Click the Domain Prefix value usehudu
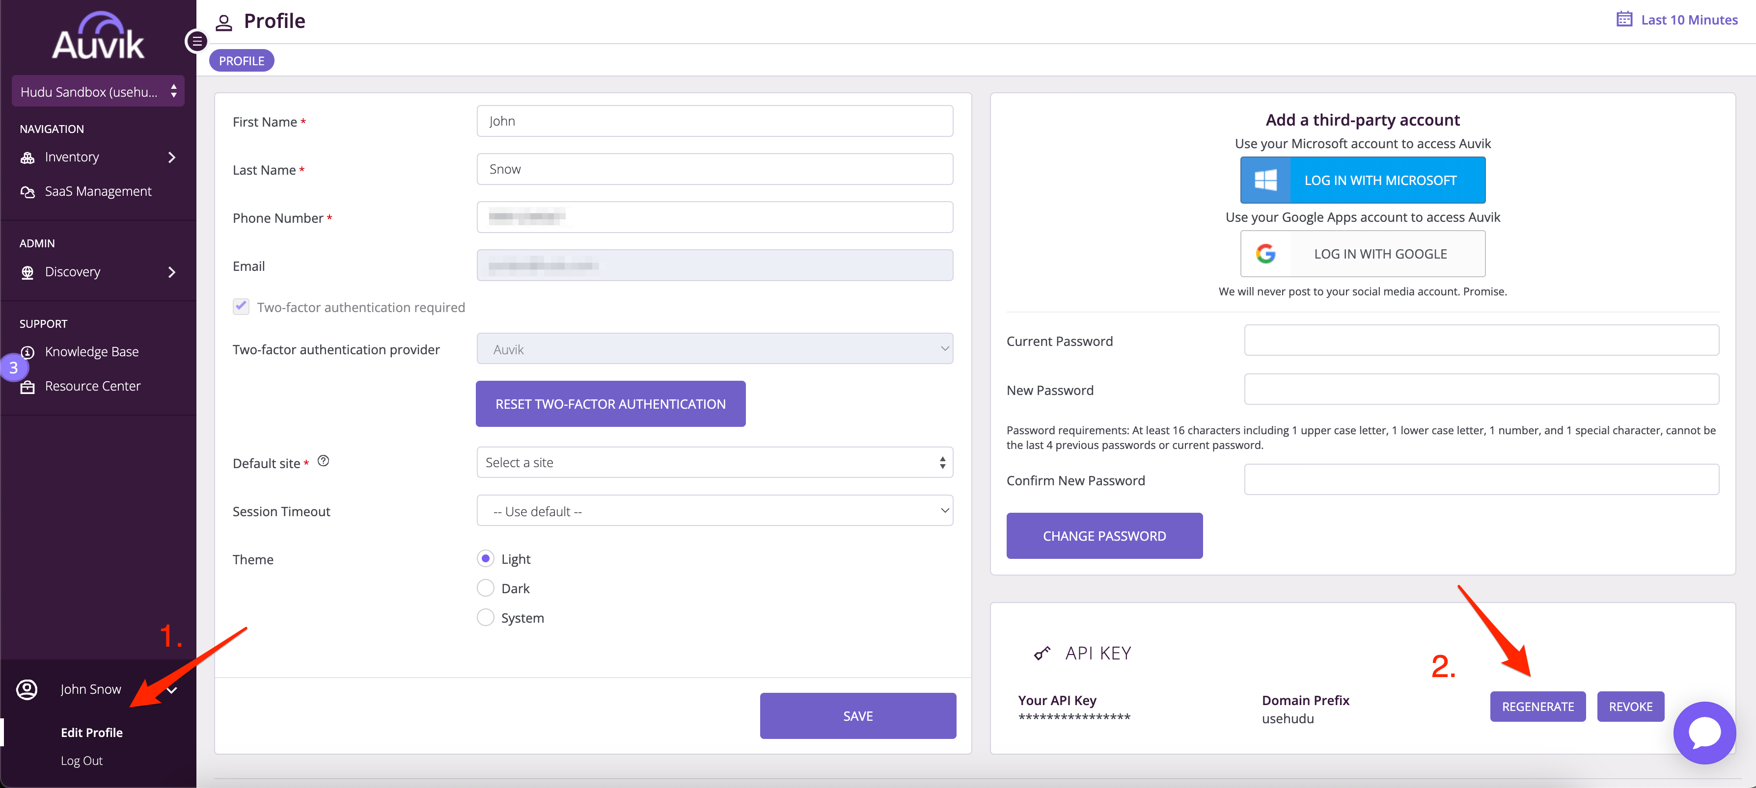This screenshot has width=1756, height=788. (x=1288, y=718)
